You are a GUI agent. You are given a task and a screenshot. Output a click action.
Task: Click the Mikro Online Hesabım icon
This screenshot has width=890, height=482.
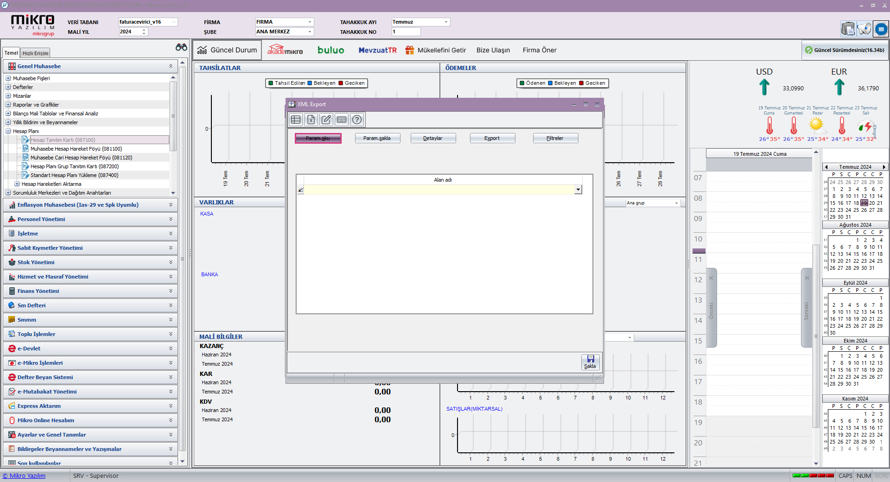click(x=12, y=420)
